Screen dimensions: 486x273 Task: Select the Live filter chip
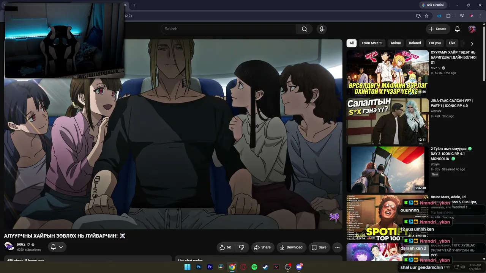tap(452, 43)
